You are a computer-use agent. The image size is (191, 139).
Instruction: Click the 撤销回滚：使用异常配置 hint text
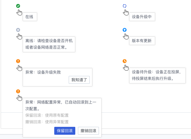coord(47,122)
